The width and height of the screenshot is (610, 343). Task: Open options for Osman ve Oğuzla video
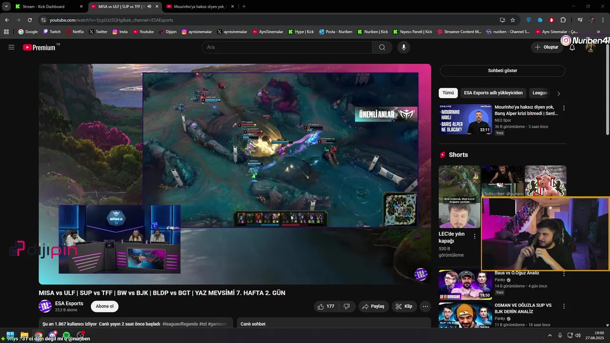(564, 306)
